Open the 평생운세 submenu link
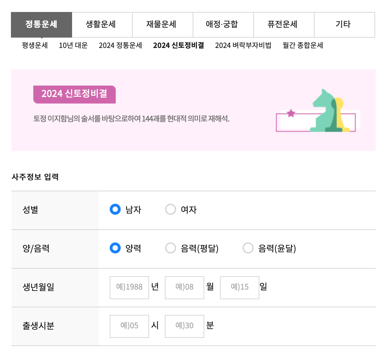 tap(34, 45)
